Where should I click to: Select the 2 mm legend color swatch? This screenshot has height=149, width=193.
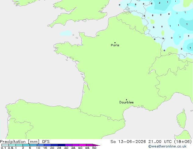(x=26, y=145)
